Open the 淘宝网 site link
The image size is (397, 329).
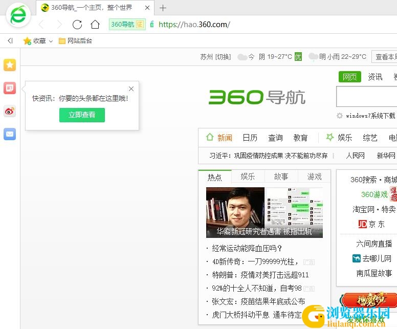pyautogui.click(x=364, y=209)
